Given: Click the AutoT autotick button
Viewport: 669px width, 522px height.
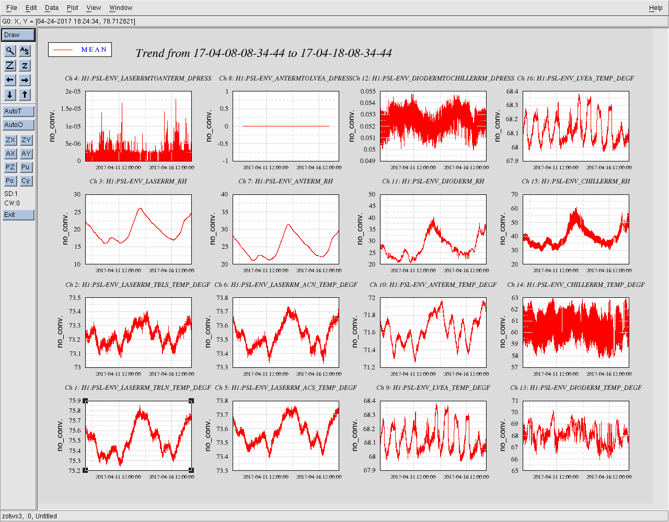Looking at the screenshot, I should [18, 111].
